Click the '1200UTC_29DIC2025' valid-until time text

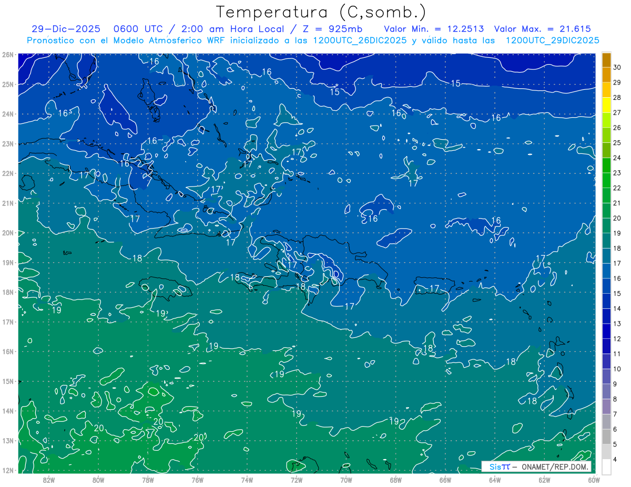pyautogui.click(x=552, y=40)
